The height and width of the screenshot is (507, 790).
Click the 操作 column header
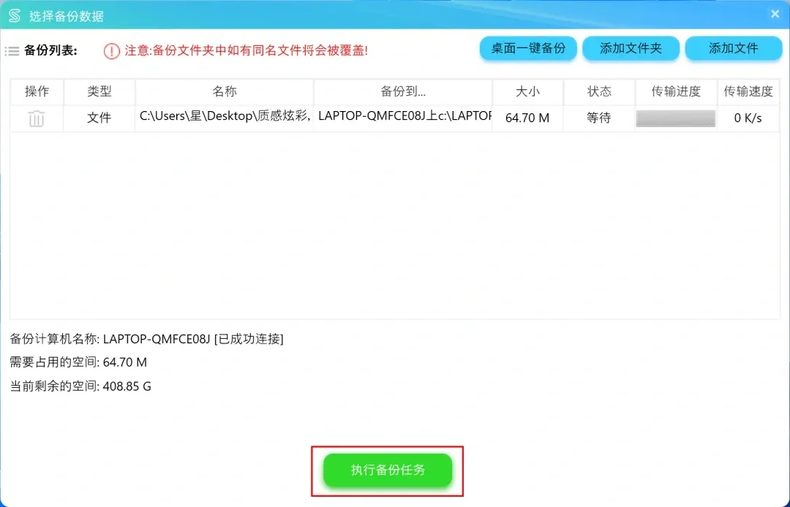click(36, 91)
